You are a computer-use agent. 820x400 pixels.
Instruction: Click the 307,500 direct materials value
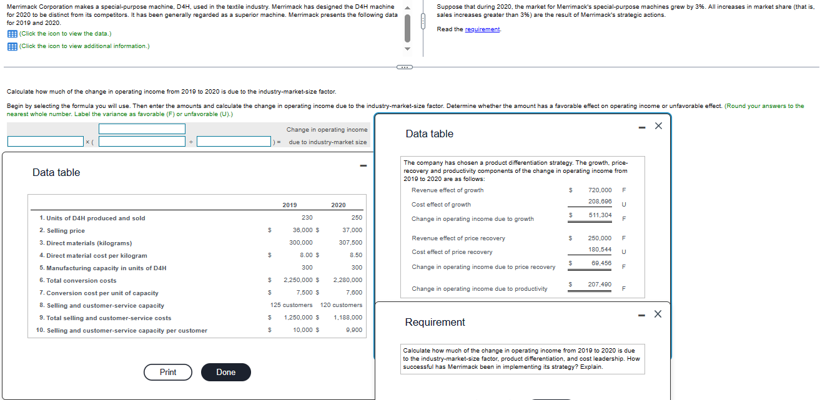[x=350, y=243]
